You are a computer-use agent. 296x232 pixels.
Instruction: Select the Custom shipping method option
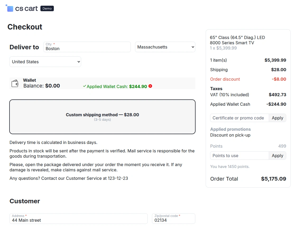(x=102, y=117)
